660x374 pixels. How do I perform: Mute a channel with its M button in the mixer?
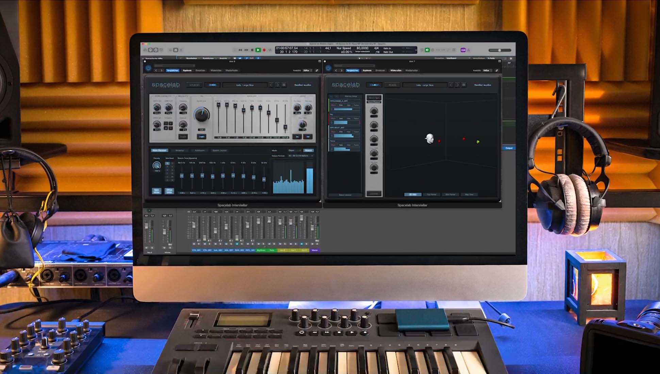tap(194, 244)
